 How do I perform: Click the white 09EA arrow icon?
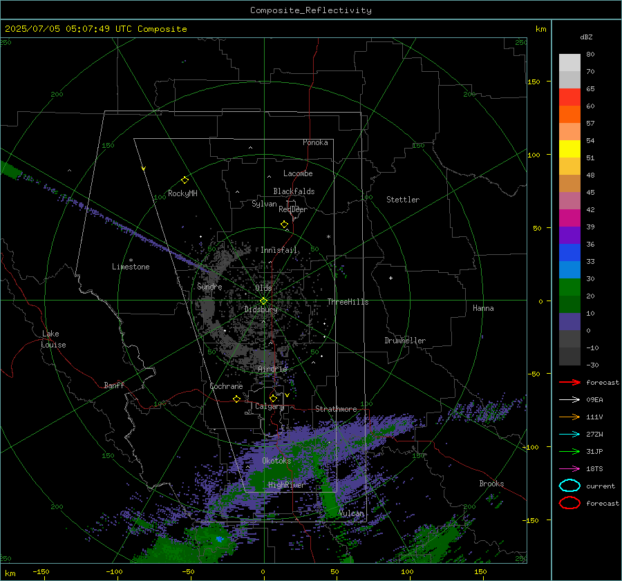point(569,399)
